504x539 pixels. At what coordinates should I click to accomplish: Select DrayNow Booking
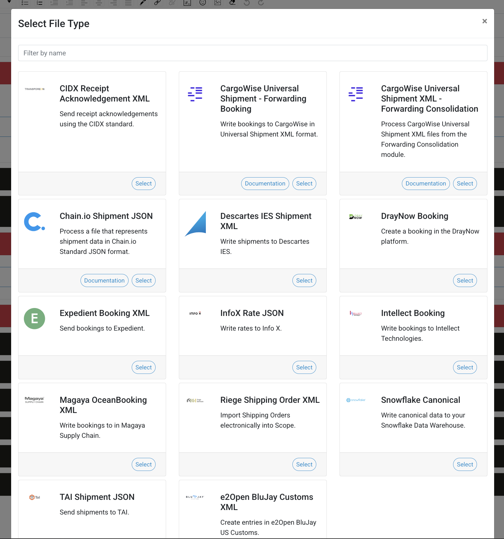pyautogui.click(x=465, y=281)
